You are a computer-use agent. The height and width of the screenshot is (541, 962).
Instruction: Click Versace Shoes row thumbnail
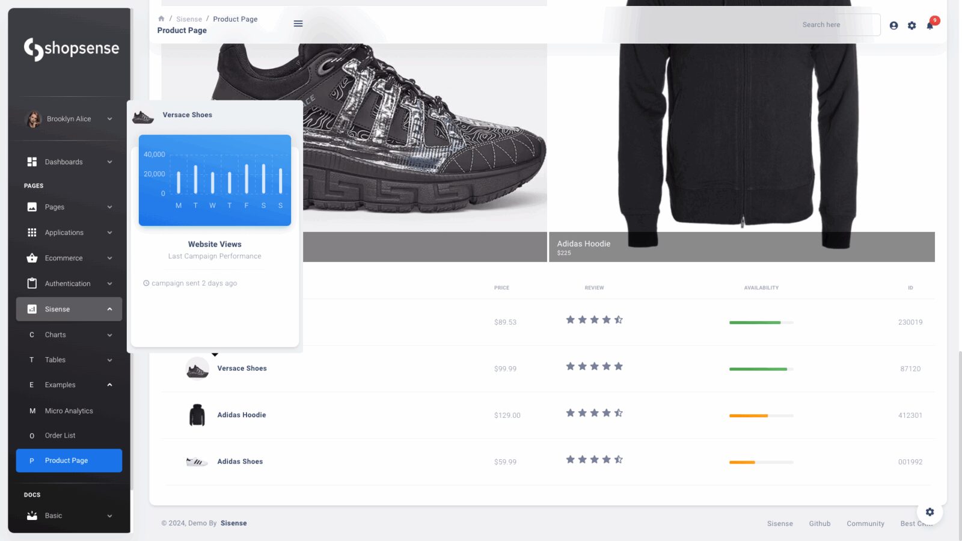[x=197, y=369]
